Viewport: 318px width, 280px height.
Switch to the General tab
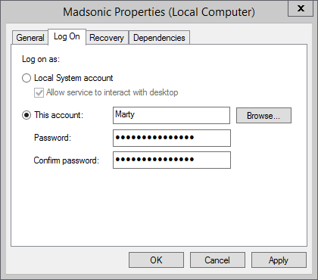30,38
